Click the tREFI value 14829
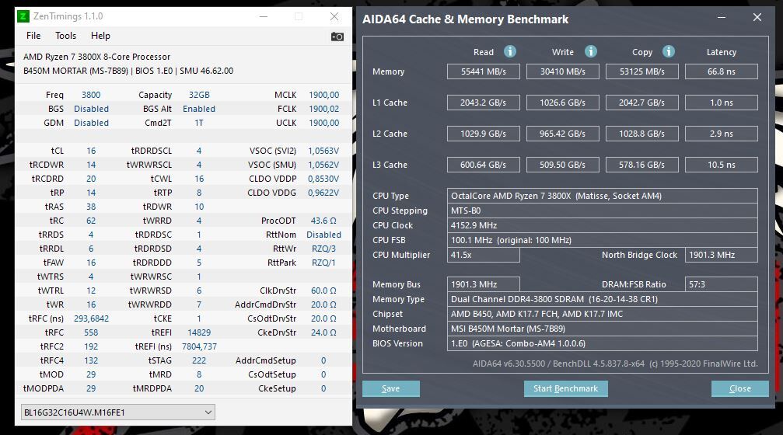Image resolution: width=783 pixels, height=435 pixels. tap(199, 332)
